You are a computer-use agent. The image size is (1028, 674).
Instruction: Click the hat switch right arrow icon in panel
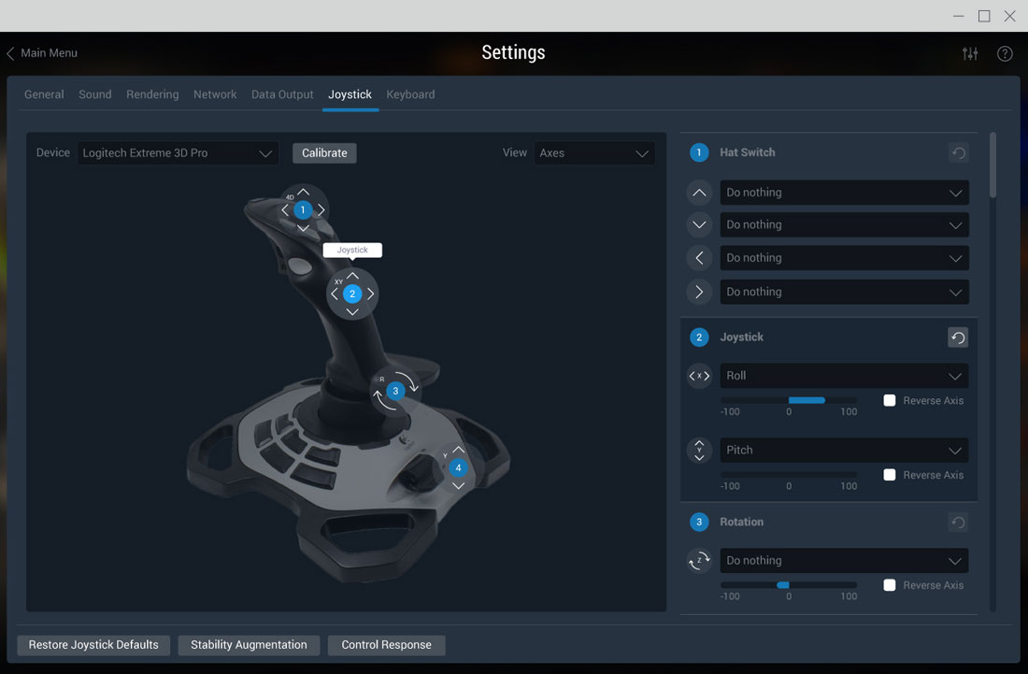click(700, 292)
